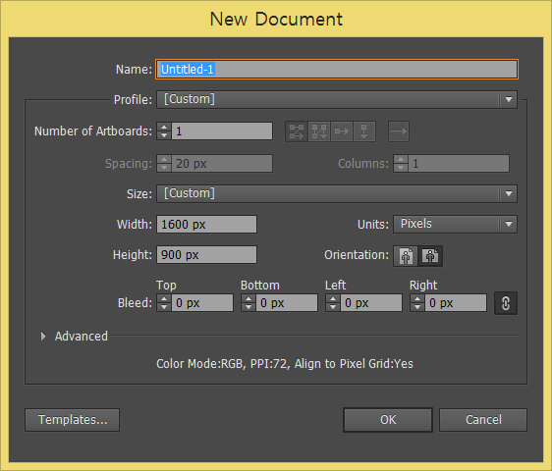Toggle the bleed link chain icon
Image resolution: width=552 pixels, height=471 pixels.
pos(506,303)
